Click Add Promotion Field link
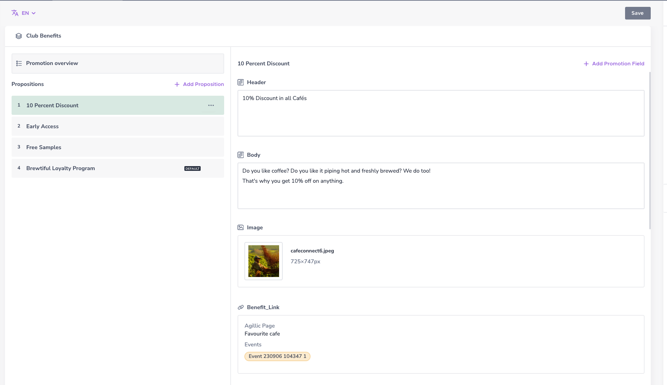667x385 pixels. [x=618, y=64]
